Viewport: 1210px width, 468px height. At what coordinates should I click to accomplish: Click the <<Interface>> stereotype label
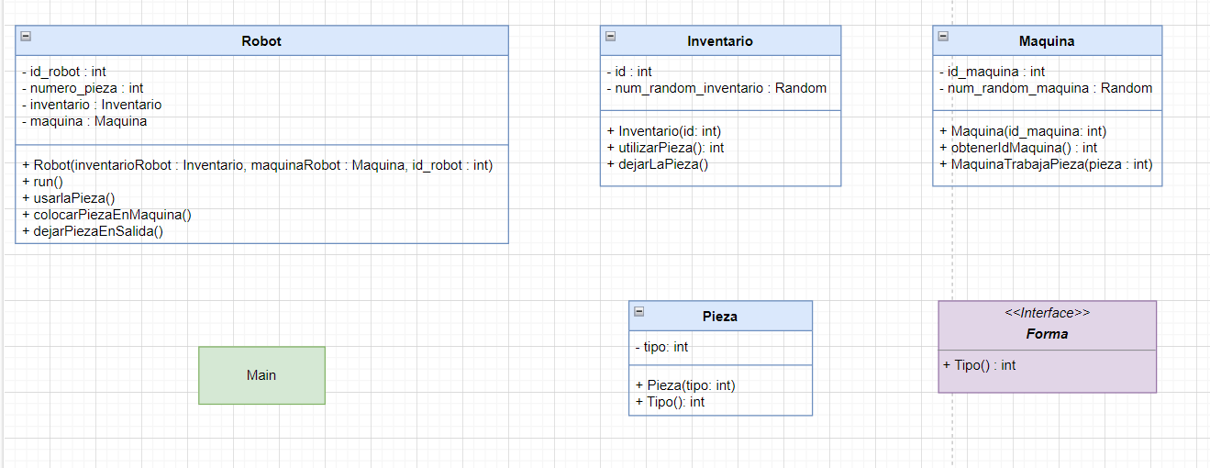[1047, 313]
